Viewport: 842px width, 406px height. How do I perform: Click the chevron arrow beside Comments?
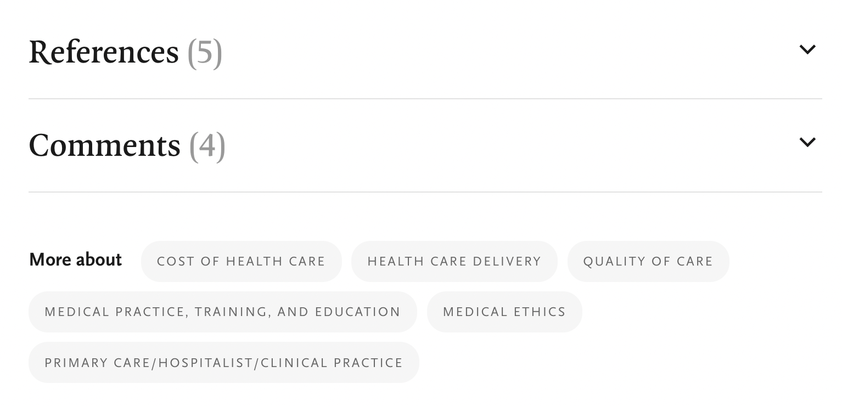(807, 143)
